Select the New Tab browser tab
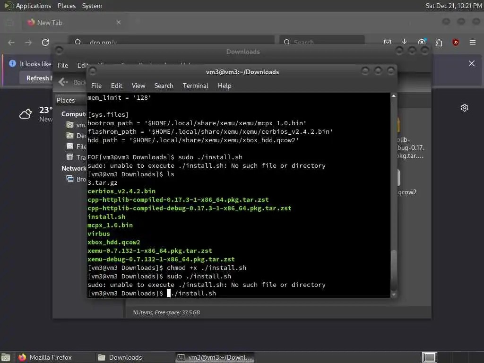The width and height of the screenshot is (484, 363). point(74,23)
